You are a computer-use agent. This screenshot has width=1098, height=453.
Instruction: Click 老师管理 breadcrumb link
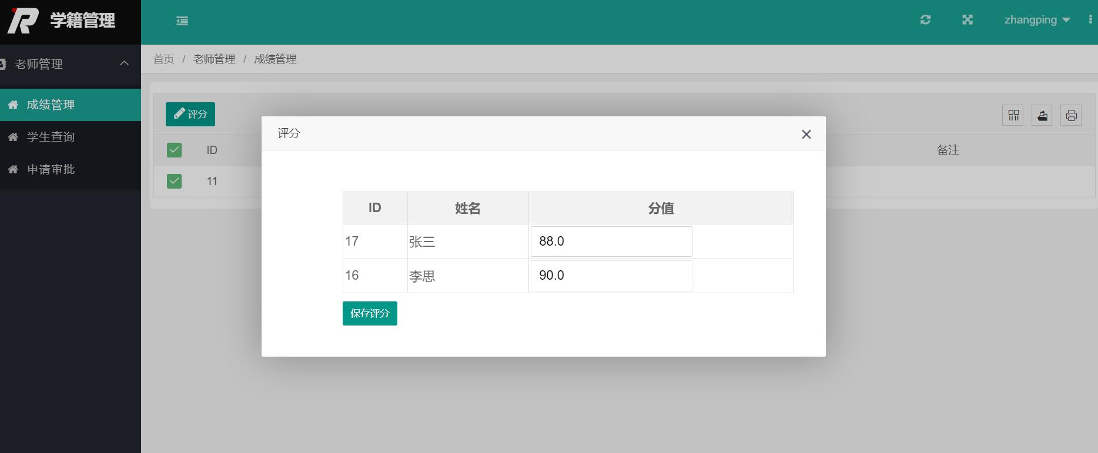click(x=215, y=59)
